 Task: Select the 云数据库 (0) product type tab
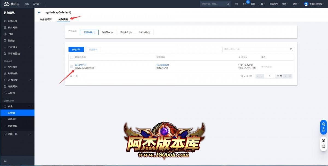[126, 32]
